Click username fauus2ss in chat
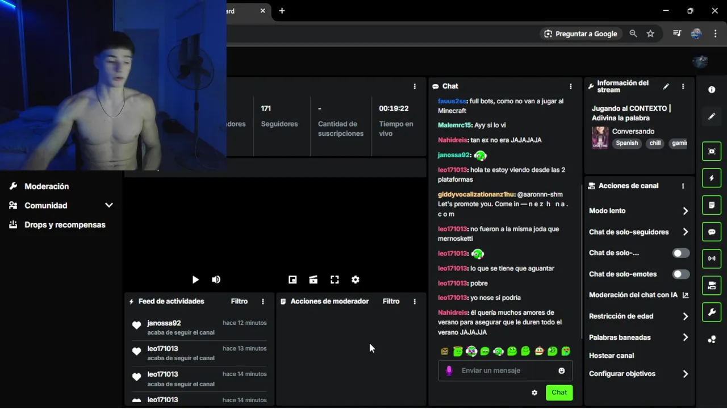The image size is (727, 409). click(452, 101)
